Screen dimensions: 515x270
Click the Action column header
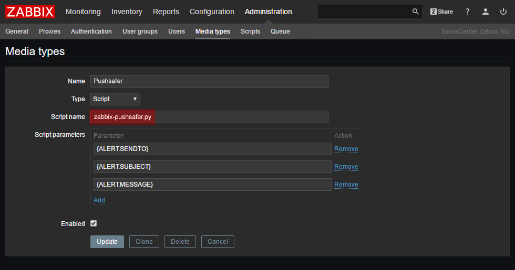click(343, 136)
